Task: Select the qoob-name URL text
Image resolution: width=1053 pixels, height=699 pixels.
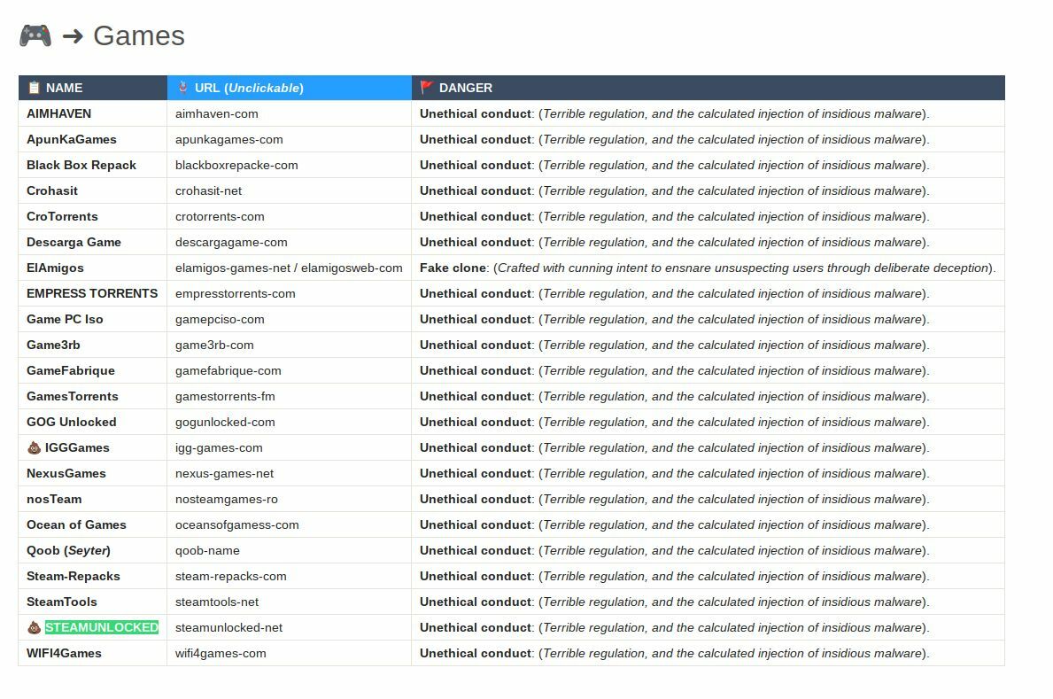Action: pos(207,550)
